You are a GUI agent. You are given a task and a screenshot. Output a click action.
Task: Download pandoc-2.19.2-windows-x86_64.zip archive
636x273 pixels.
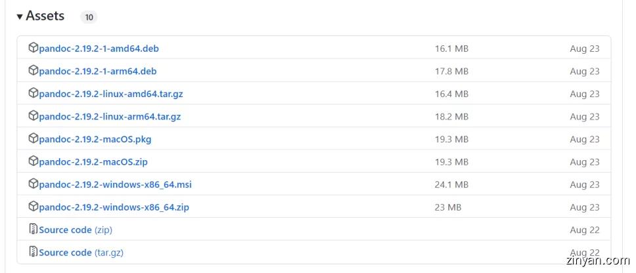(x=114, y=207)
